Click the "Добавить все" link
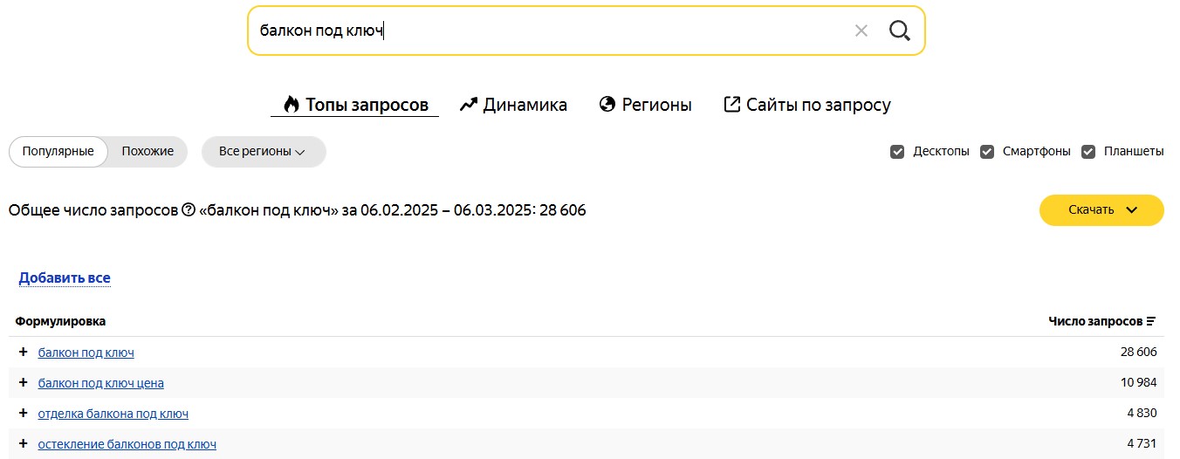Viewport: 1180px width, 459px height. pos(65,278)
